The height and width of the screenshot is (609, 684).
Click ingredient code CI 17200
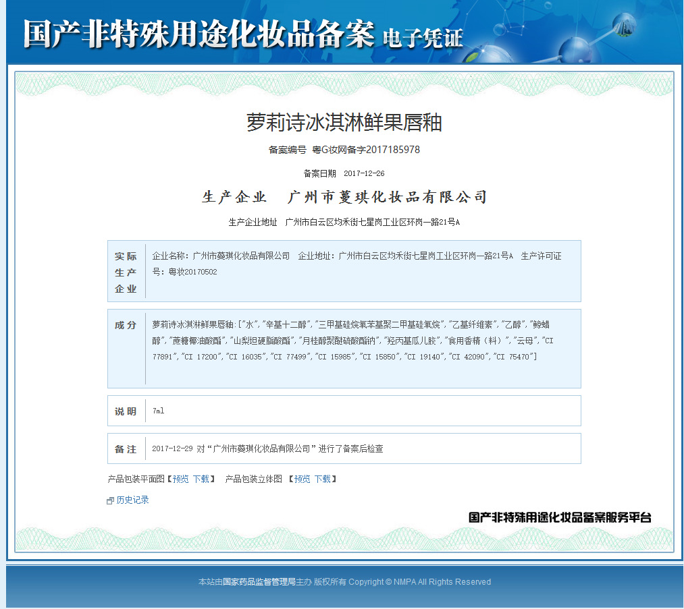point(201,357)
